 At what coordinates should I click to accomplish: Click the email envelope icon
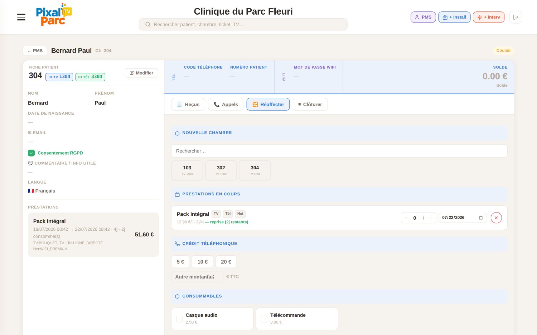(x=30, y=132)
